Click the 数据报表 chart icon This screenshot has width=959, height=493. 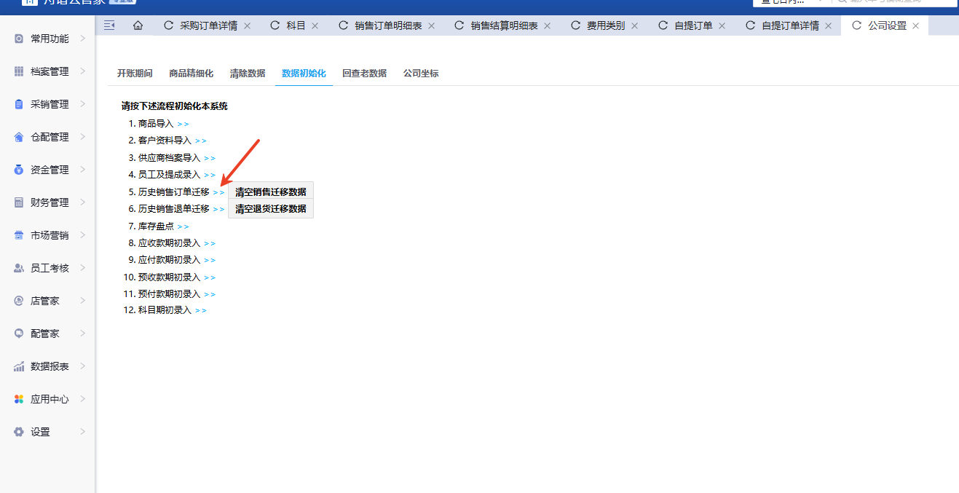[19, 366]
